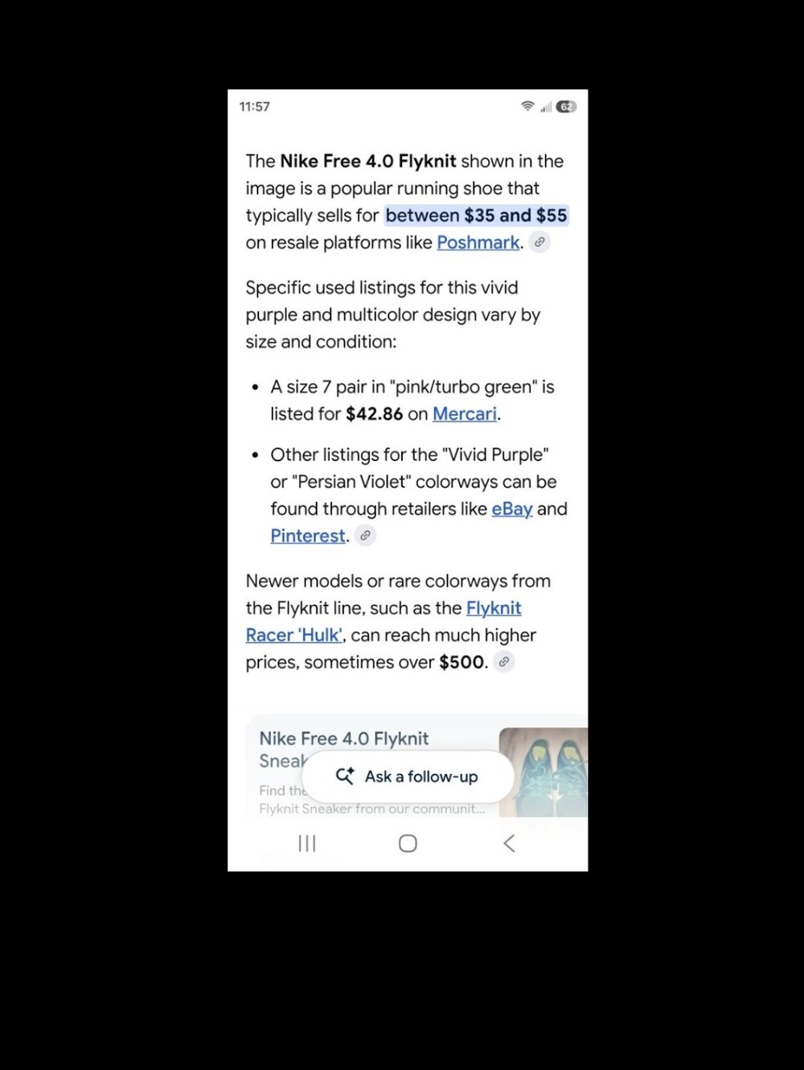Tap the highlighted "between $35 and $55" text
The width and height of the screenshot is (804, 1070).
(x=476, y=216)
